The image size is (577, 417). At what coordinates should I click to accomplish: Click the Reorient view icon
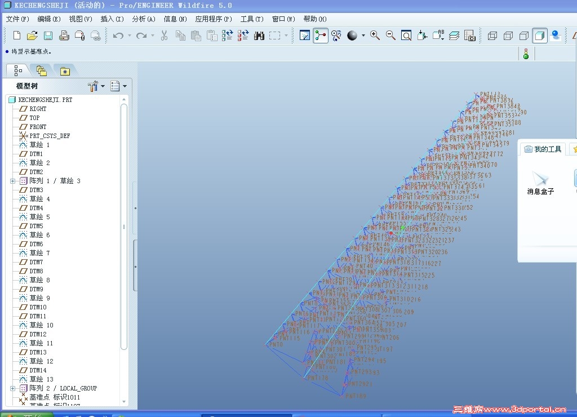pos(422,36)
